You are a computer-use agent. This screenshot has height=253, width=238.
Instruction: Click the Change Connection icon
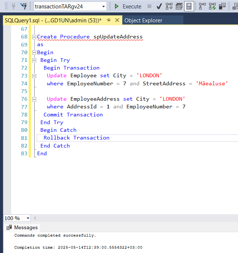tap(24, 6)
